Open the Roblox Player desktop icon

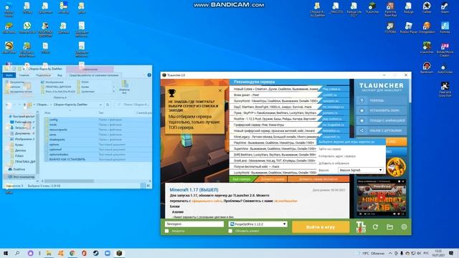pos(409,28)
